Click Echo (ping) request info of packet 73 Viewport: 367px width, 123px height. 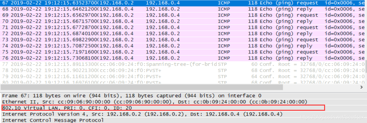pos(289,40)
